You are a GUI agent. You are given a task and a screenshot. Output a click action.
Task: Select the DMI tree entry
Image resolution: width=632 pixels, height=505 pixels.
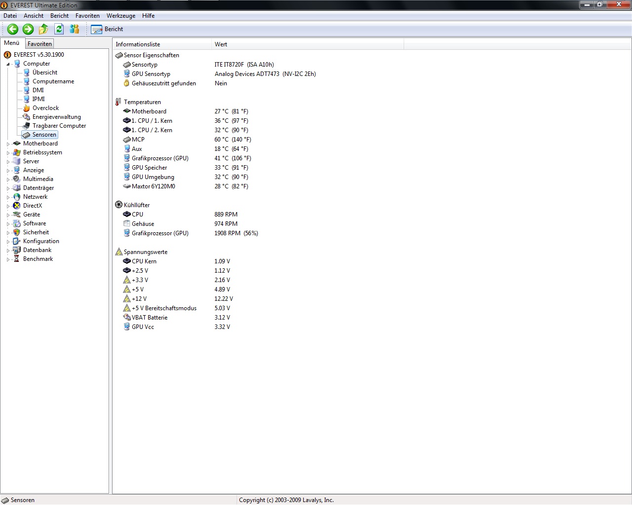click(x=38, y=90)
